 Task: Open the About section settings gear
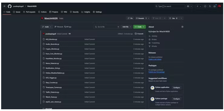(182, 27)
